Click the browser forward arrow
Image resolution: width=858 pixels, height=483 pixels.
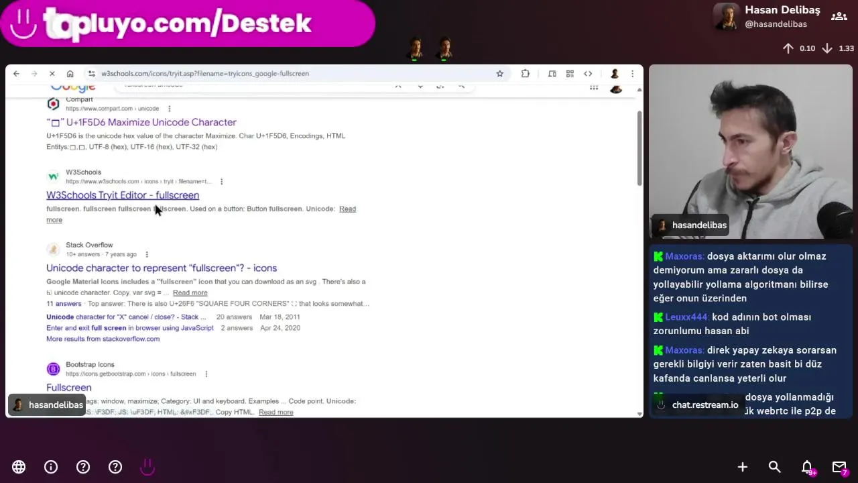(x=34, y=74)
